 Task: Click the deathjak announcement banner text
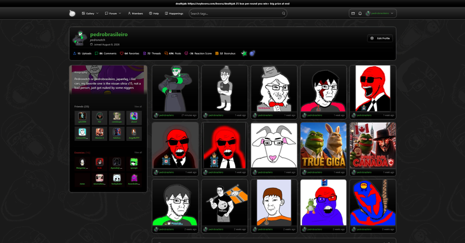[x=233, y=4]
